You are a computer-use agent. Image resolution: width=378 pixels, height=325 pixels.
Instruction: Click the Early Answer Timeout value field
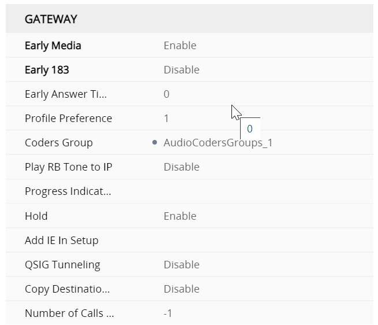click(167, 94)
